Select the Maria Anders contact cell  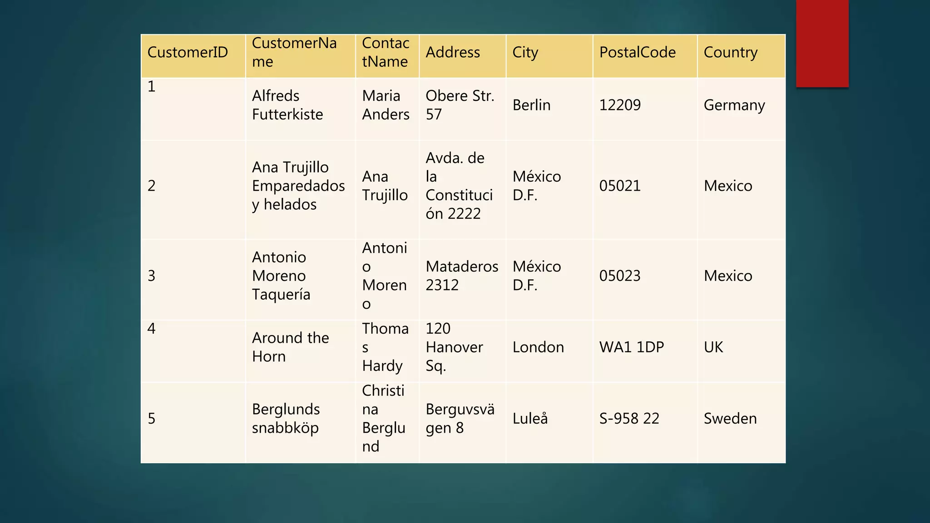[387, 109]
